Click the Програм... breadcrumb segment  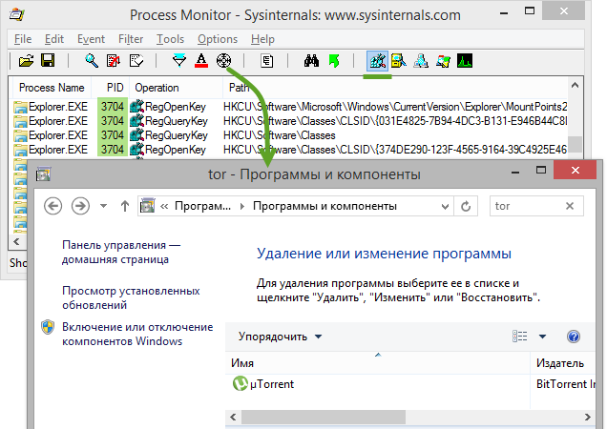coord(202,206)
